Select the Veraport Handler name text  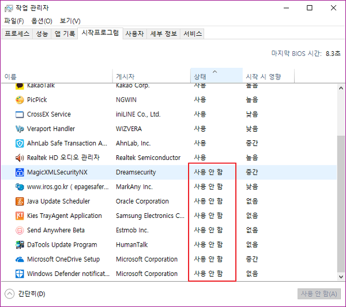pos(51,129)
